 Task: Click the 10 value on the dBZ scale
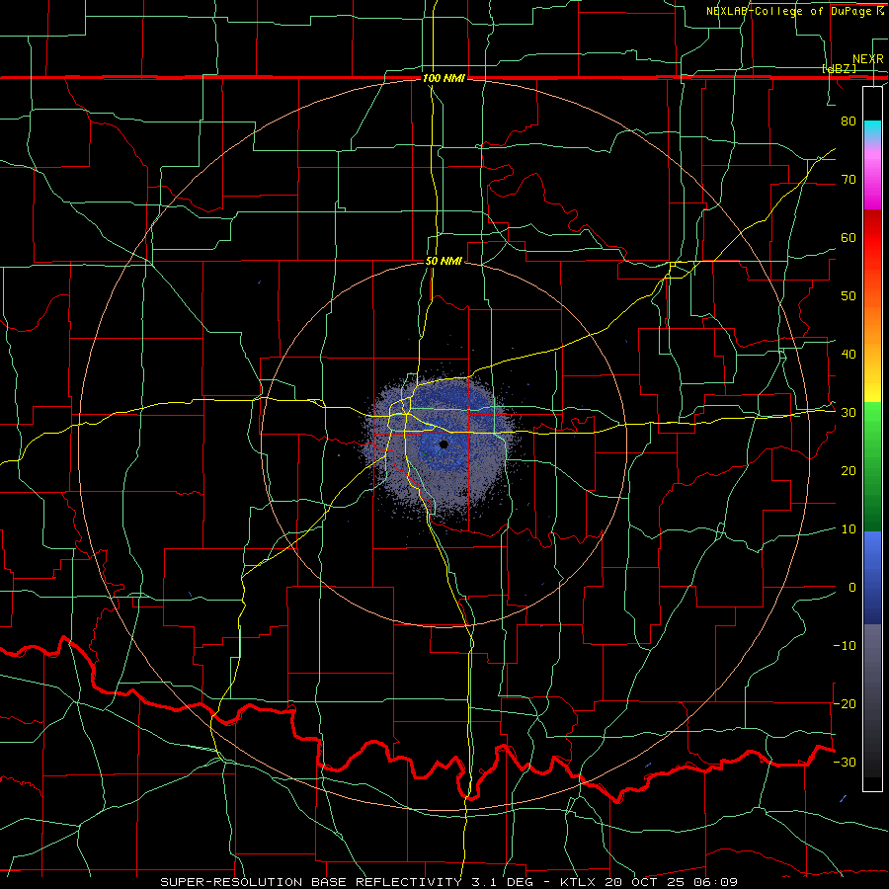[849, 529]
